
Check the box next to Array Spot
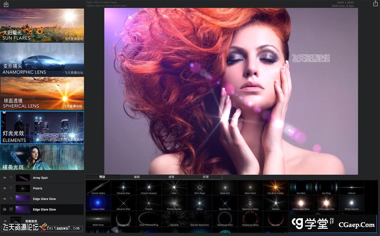(x=11, y=178)
